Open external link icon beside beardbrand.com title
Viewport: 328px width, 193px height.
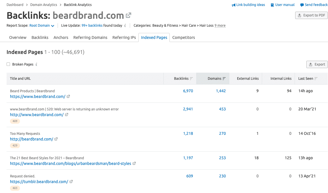click(129, 15)
